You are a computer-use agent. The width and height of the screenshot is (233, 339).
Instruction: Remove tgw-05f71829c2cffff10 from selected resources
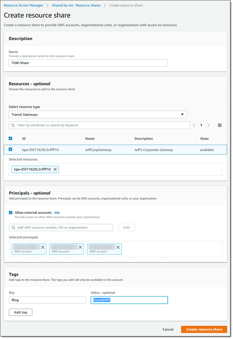coord(55,169)
